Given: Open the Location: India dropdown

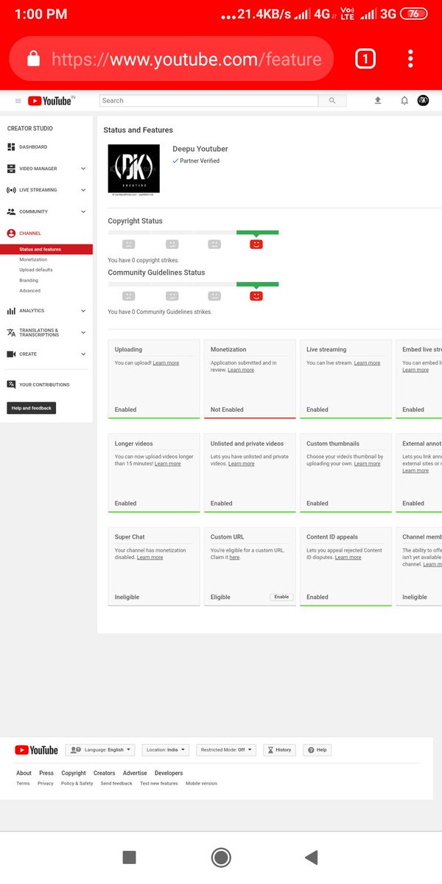Looking at the screenshot, I should [166, 750].
